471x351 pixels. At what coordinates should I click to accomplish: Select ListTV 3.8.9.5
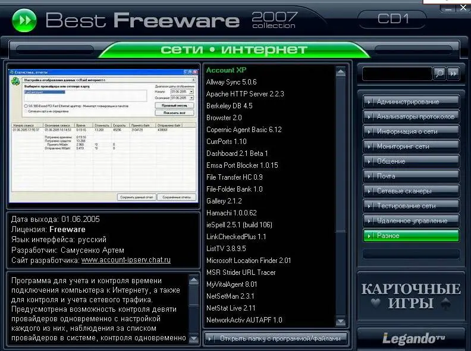tap(226, 249)
